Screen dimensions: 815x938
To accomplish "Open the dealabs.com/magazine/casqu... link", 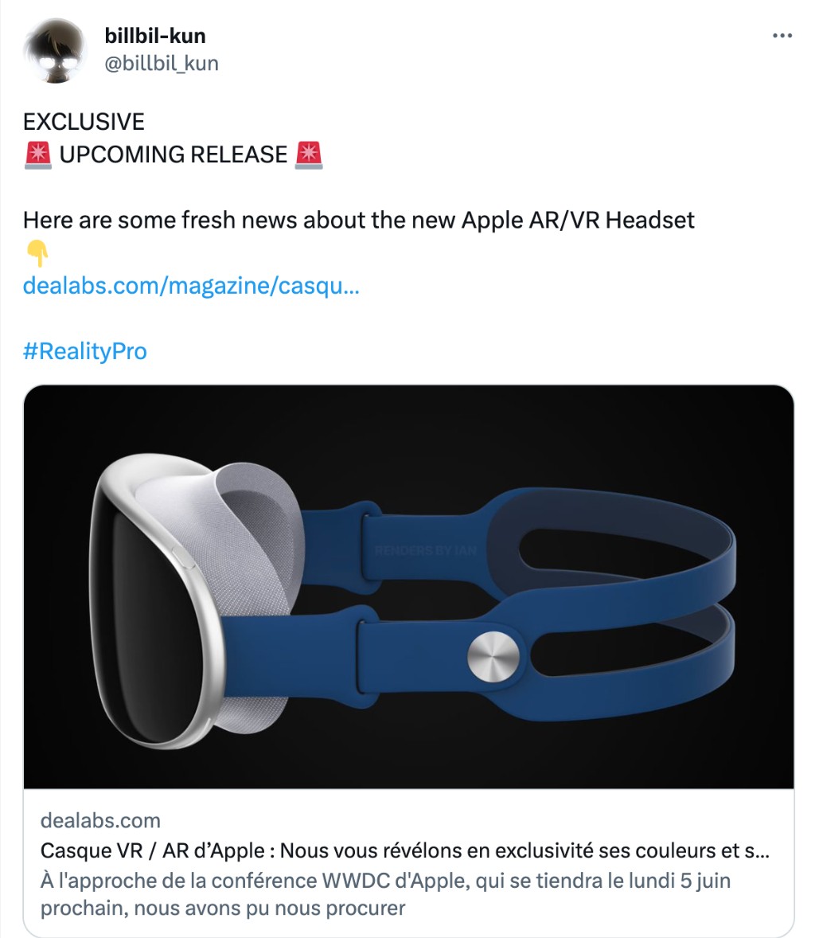I will (x=191, y=285).
